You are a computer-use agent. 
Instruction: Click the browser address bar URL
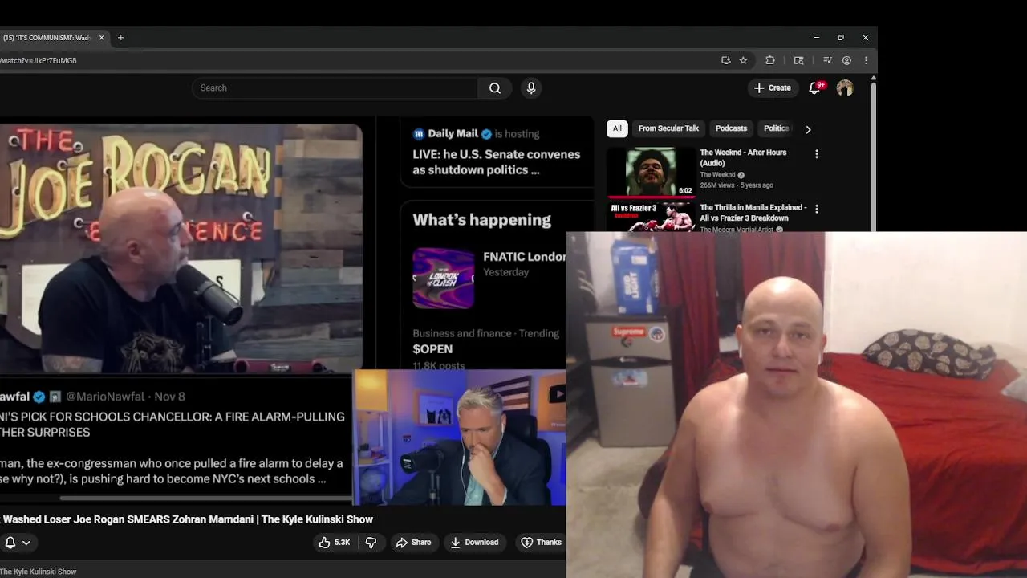[x=39, y=60]
